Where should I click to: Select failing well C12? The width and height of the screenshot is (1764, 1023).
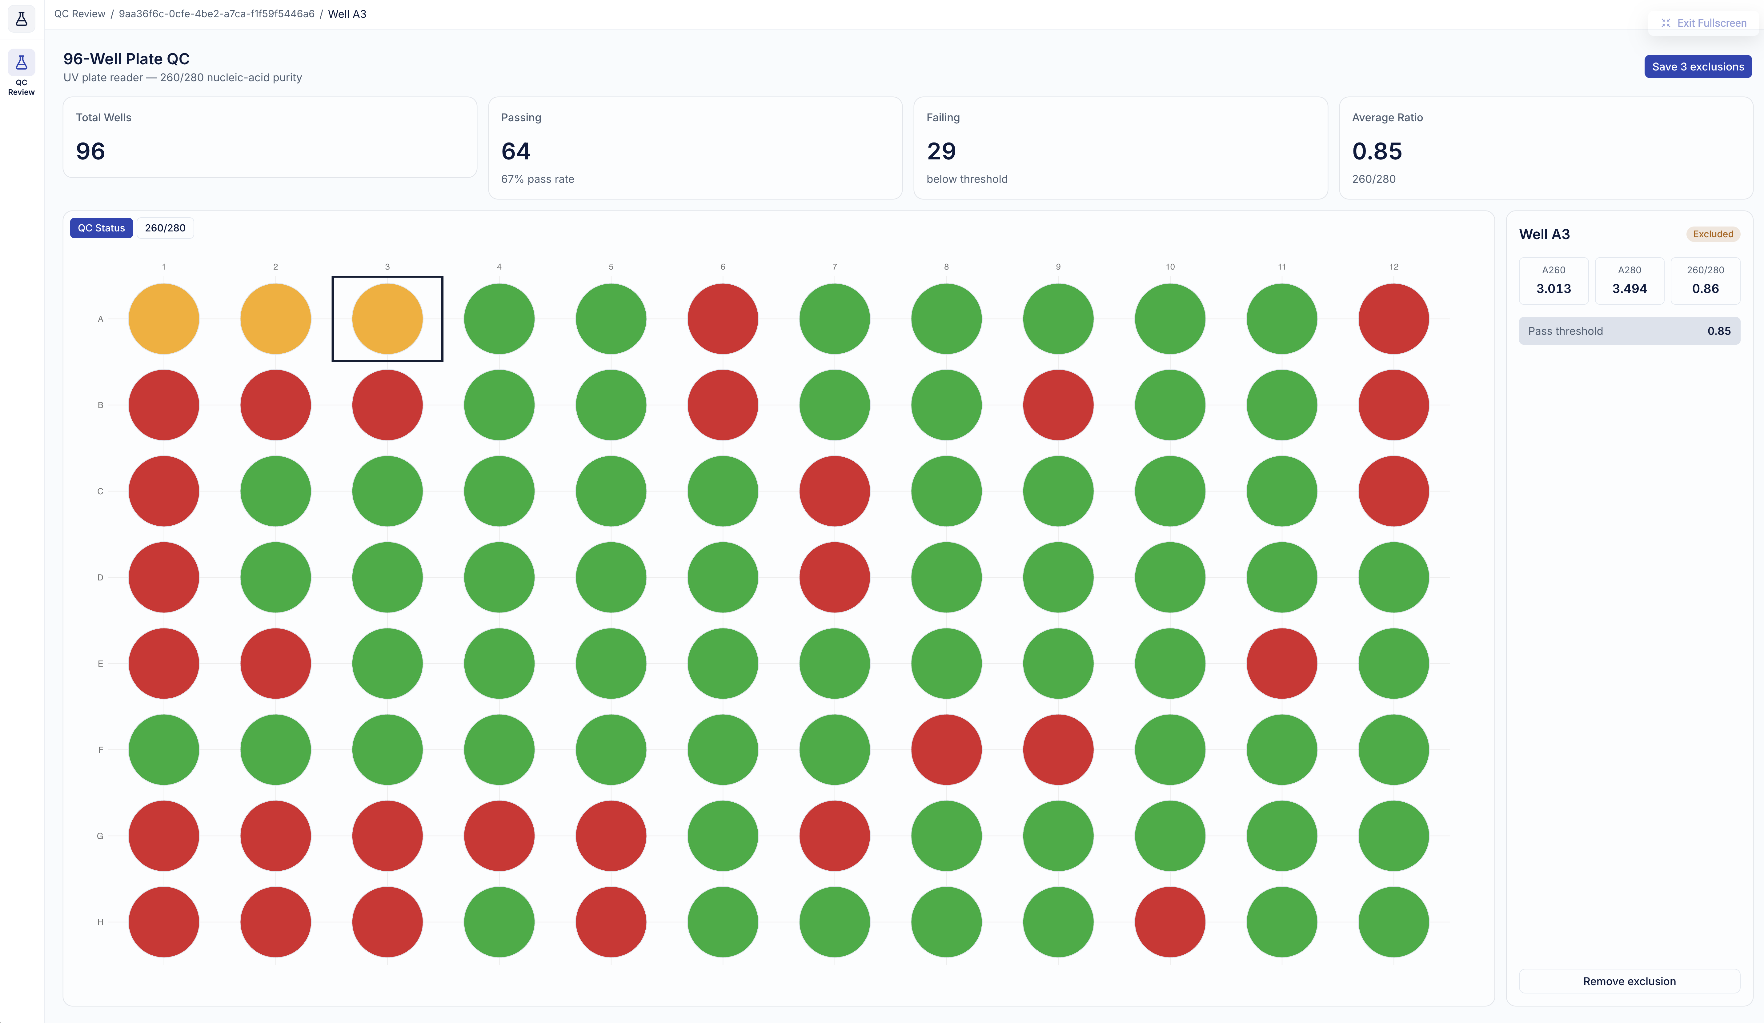pos(1394,491)
